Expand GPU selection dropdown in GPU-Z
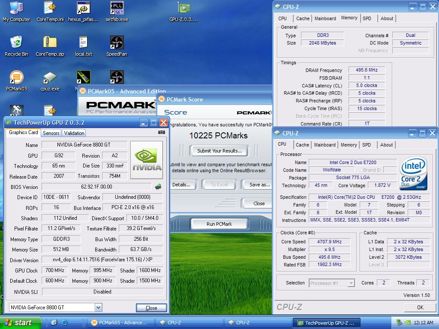This screenshot has width=439, height=329. 98,308
